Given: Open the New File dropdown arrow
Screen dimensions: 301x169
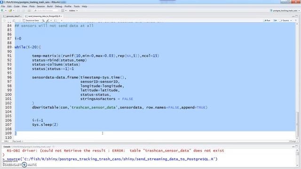Looking at the screenshot, I should [6, 10].
